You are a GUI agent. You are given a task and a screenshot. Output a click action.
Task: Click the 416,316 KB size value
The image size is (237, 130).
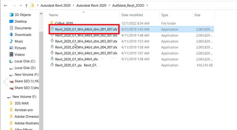[205, 65]
